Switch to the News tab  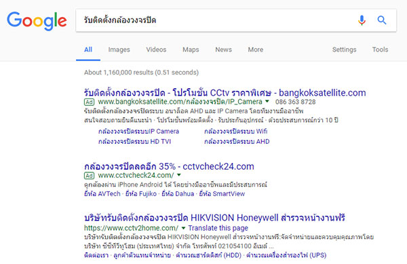223,50
